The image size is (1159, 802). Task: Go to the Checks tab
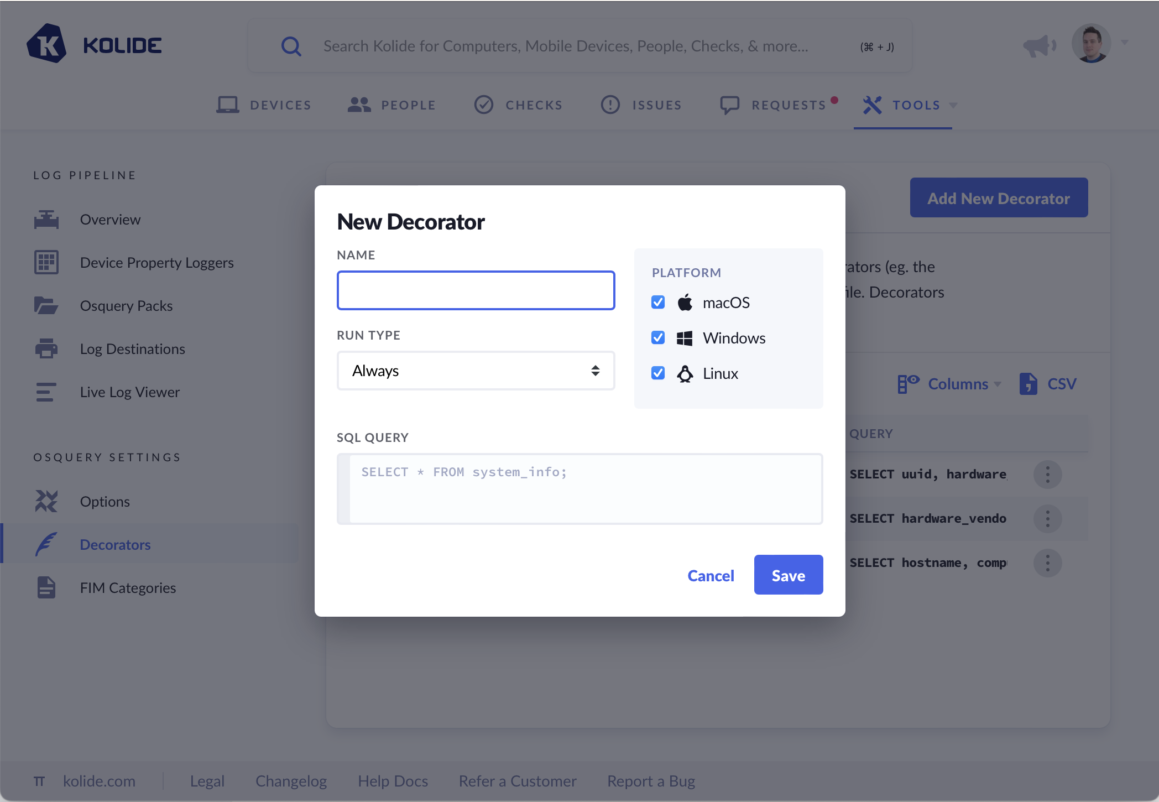(518, 105)
